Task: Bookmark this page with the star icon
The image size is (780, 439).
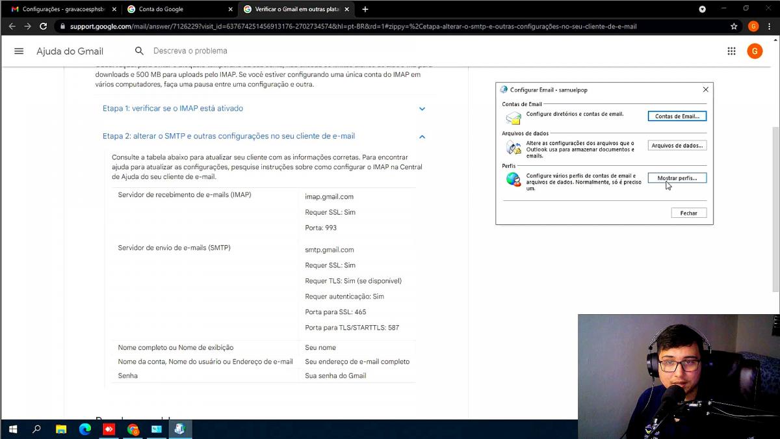Action: 734,27
